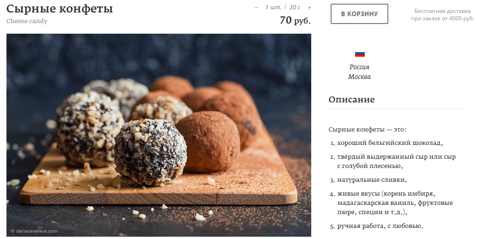
Task: Click the Сырные конфеты product title
Action: 60,8
